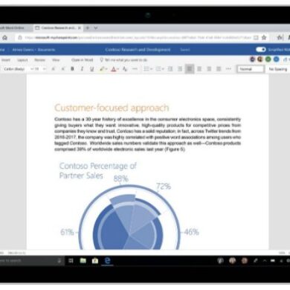Image resolution: width=290 pixels, height=290 pixels.
Task: Apply the No Spacing style
Action: pos(277,69)
